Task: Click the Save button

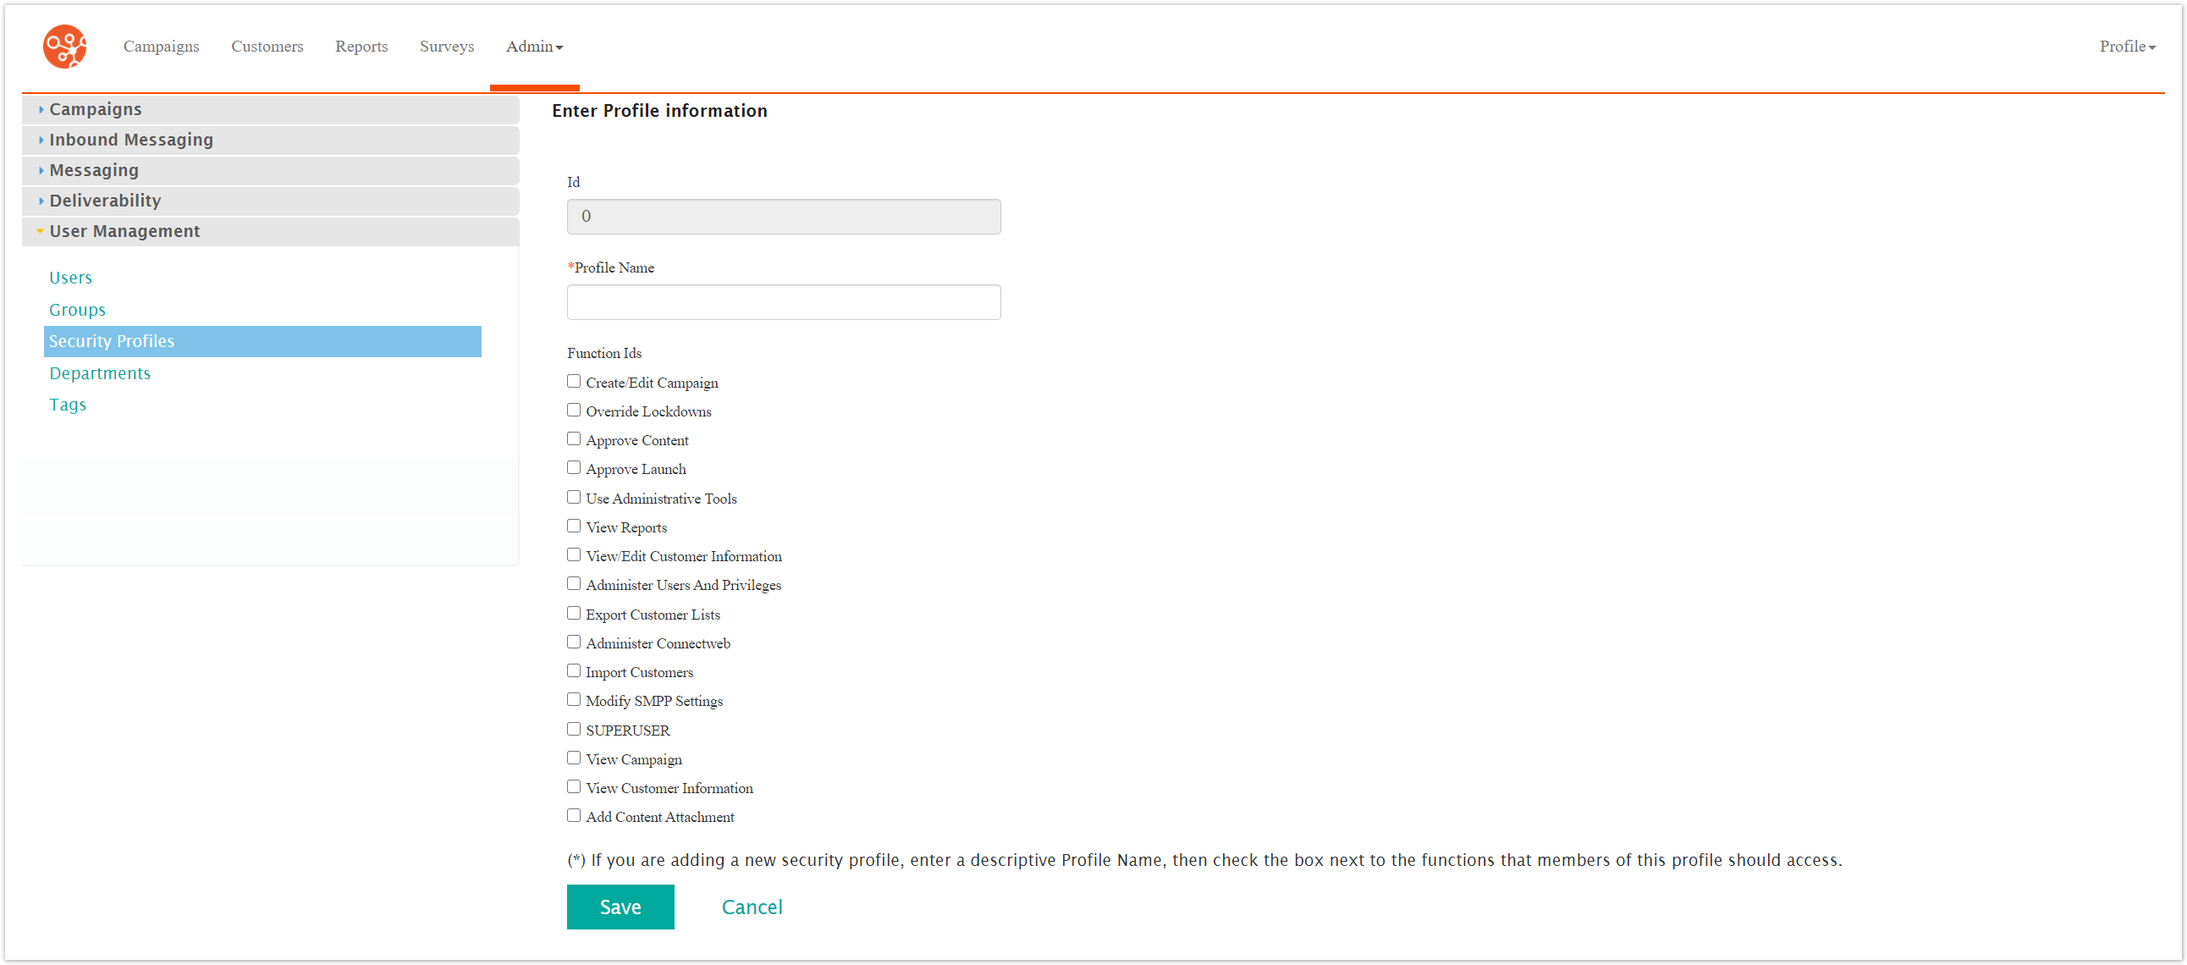Action: pos(620,907)
